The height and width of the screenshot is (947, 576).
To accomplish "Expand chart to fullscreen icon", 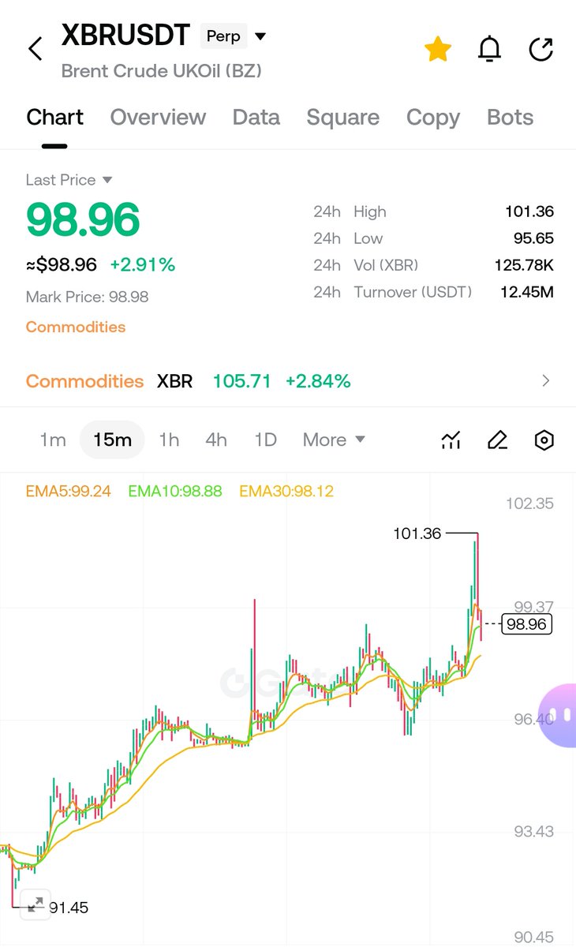I will pyautogui.click(x=34, y=904).
